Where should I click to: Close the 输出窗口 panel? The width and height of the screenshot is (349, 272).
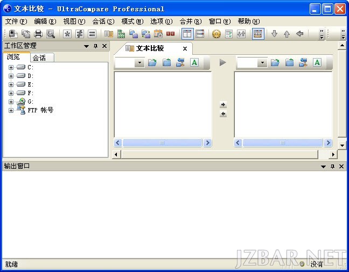[x=341, y=166]
